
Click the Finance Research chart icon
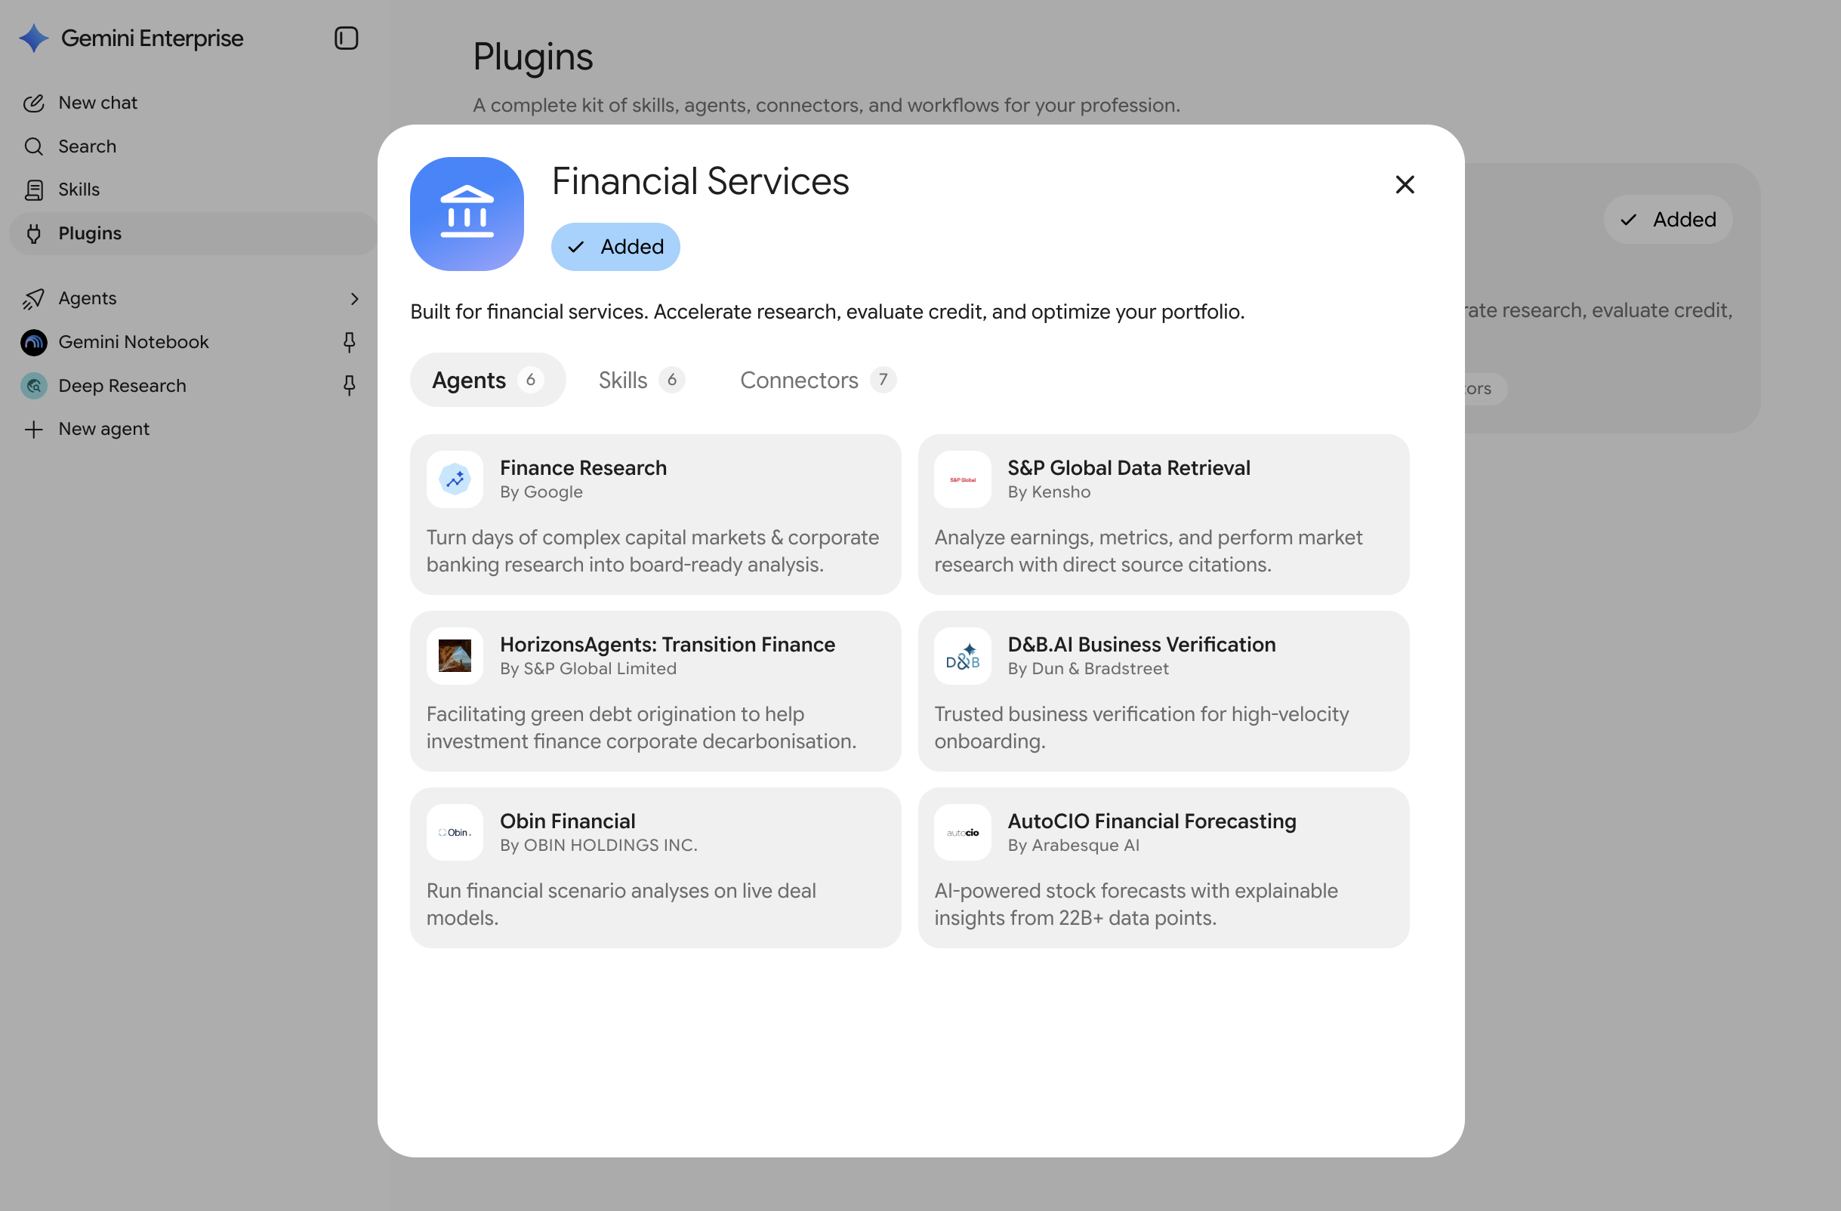pos(455,479)
